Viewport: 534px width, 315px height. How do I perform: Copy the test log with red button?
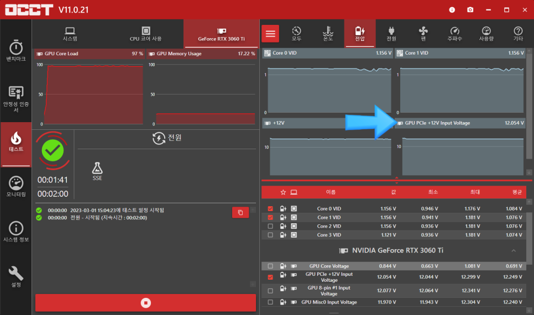coord(240,213)
